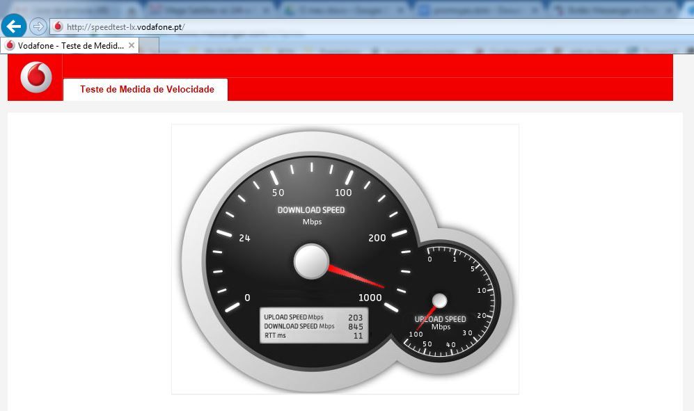The height and width of the screenshot is (411, 694).
Task: Click the browser Back arrow button
Action: (x=14, y=26)
